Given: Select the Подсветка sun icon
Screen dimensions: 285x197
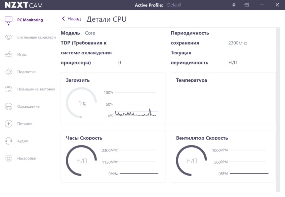Looking at the screenshot, I should (x=9, y=72).
